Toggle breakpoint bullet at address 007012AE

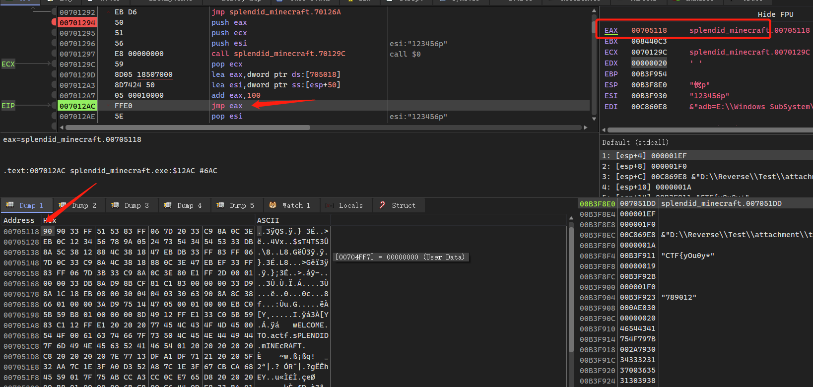[x=54, y=116]
